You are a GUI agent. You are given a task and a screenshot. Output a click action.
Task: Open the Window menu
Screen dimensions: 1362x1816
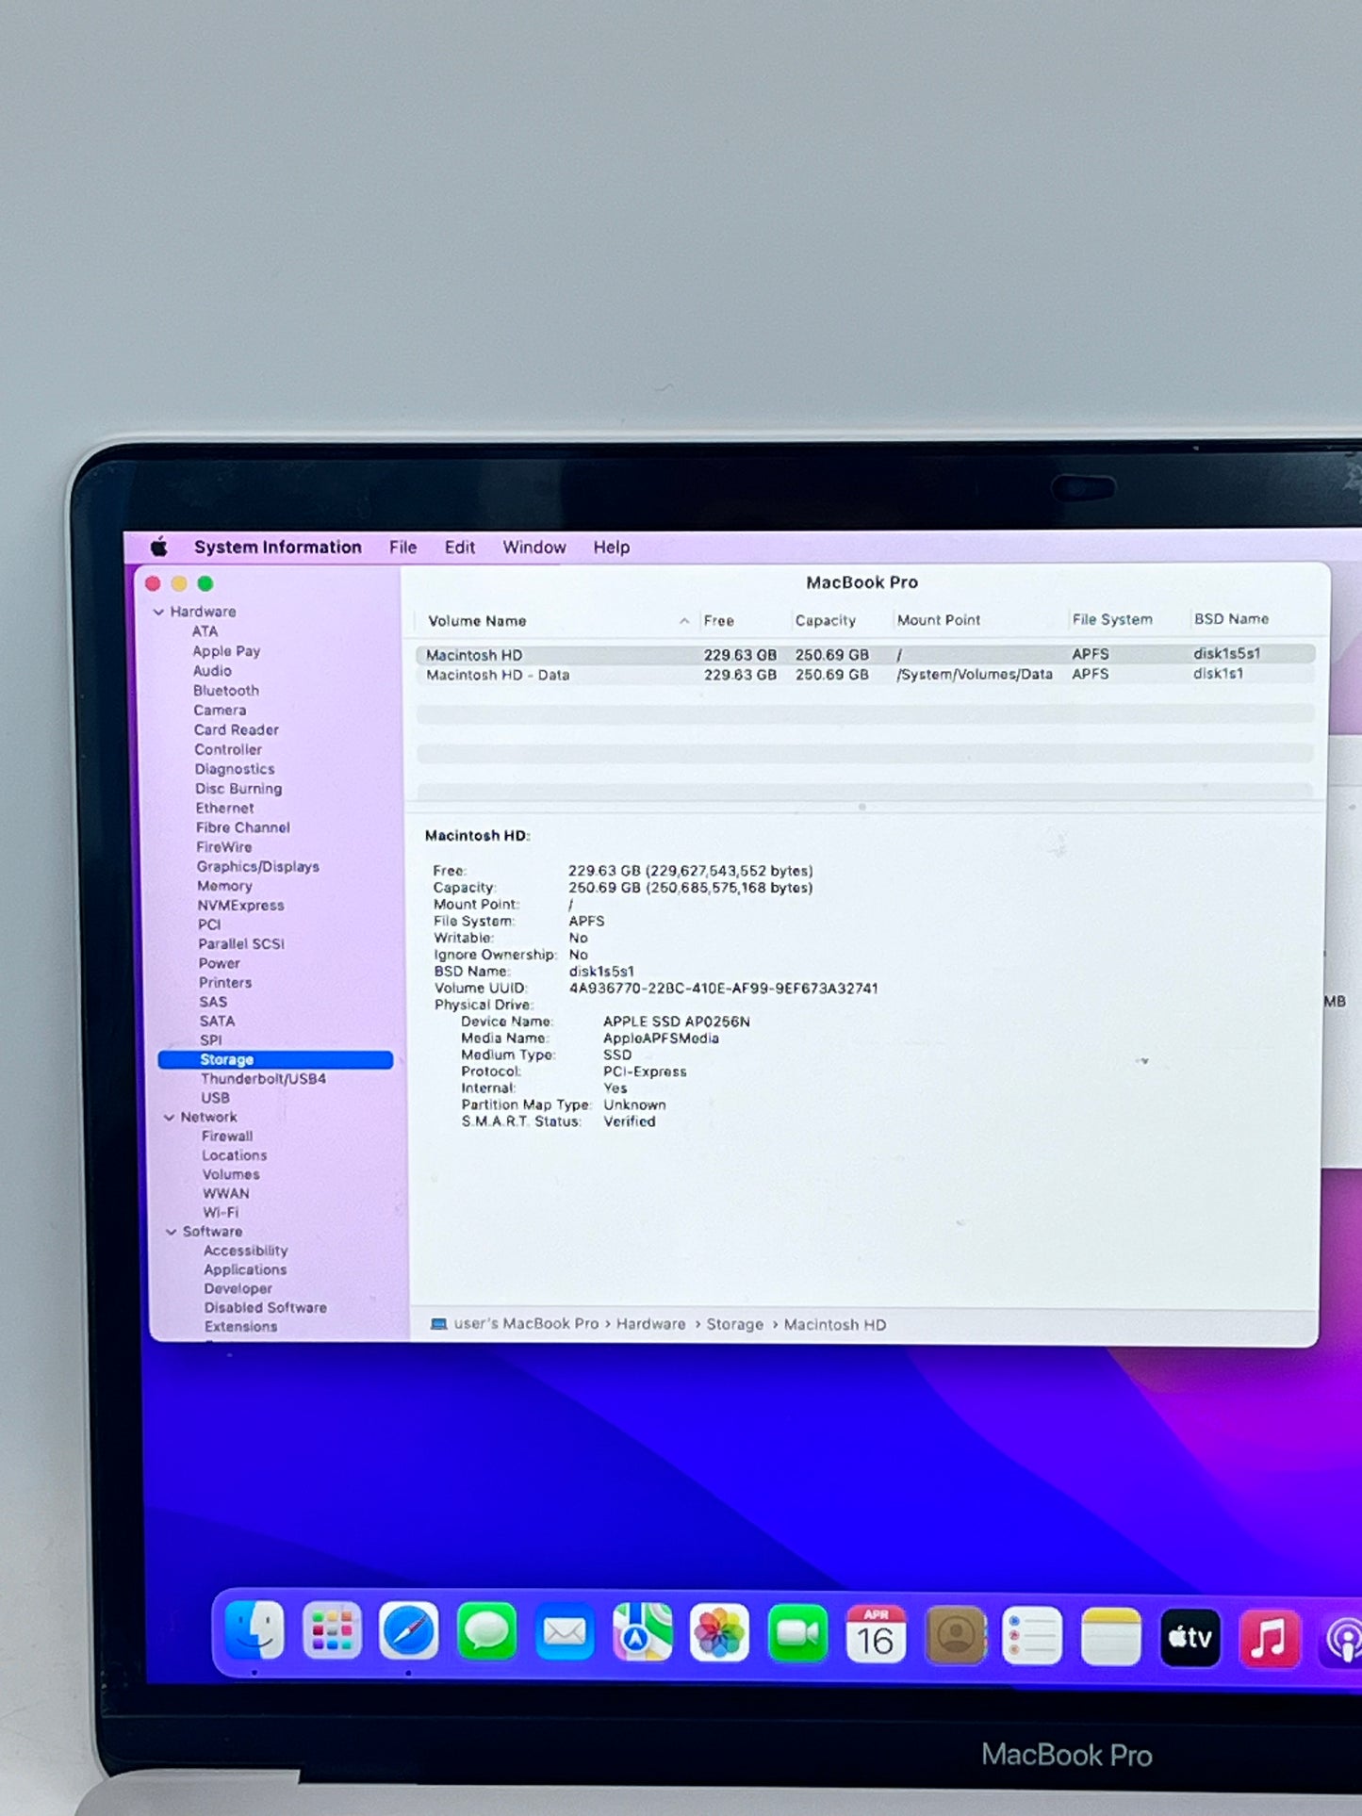point(534,547)
